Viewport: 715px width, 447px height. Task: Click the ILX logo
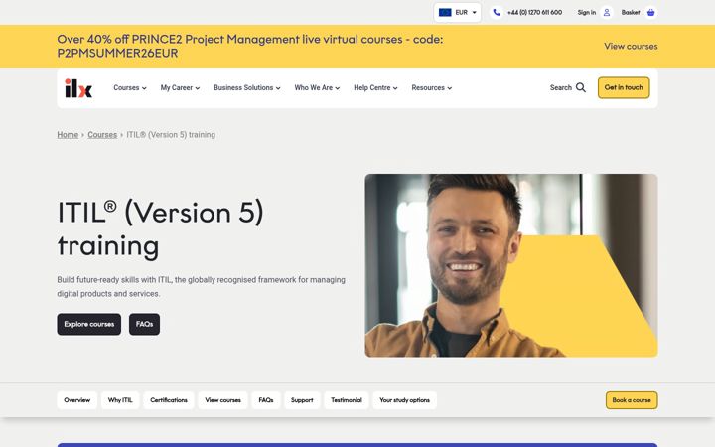click(78, 88)
